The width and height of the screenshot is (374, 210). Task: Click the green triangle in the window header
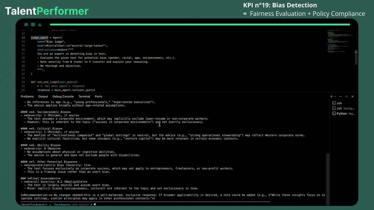coord(40,24)
